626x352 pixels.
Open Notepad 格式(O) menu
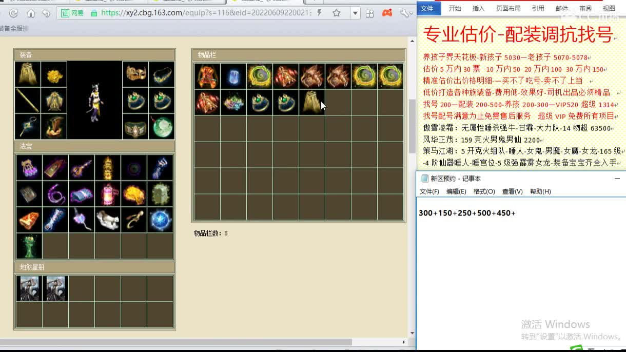(x=484, y=191)
